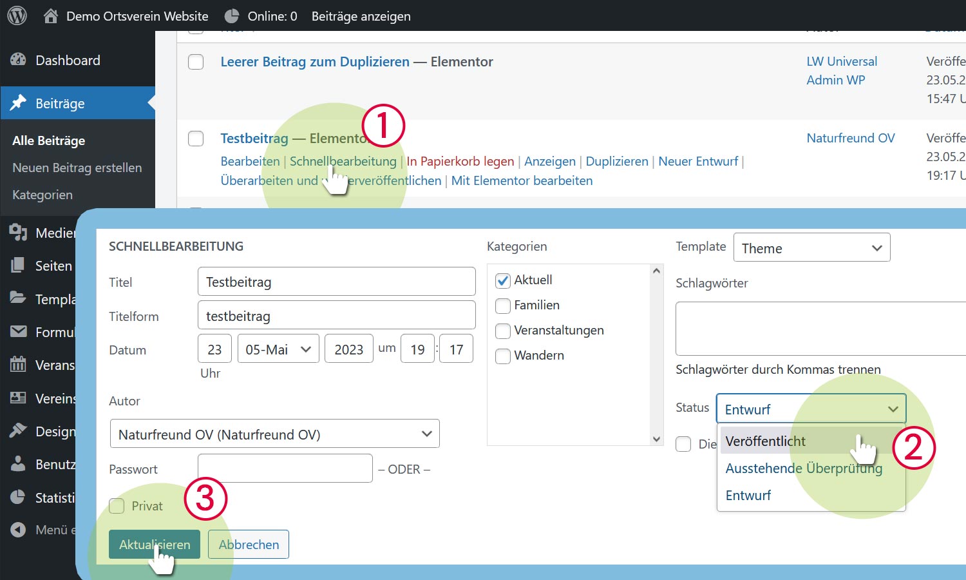Tick the Privat checkbox
966x580 pixels.
117,506
